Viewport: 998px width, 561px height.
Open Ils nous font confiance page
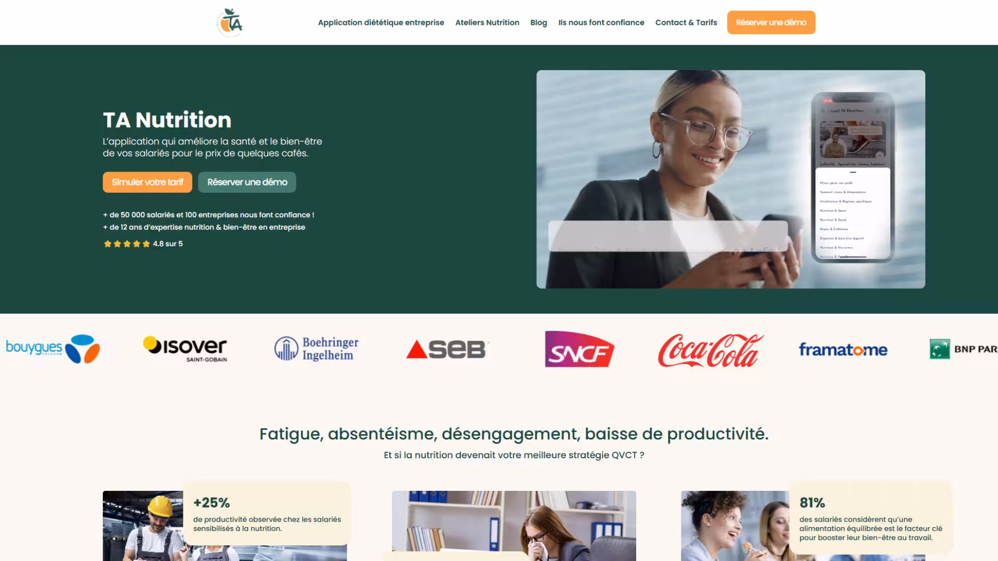pyautogui.click(x=601, y=22)
